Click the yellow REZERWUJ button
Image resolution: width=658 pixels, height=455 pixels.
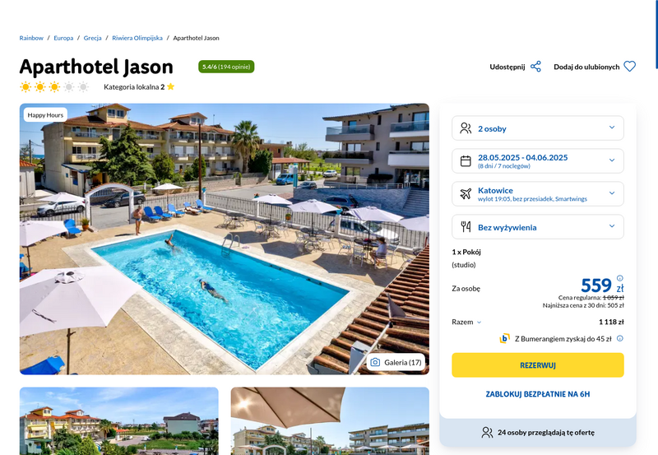(x=538, y=365)
